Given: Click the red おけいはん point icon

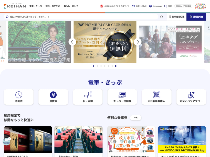Looking at the screenshot, I should (101, 6).
